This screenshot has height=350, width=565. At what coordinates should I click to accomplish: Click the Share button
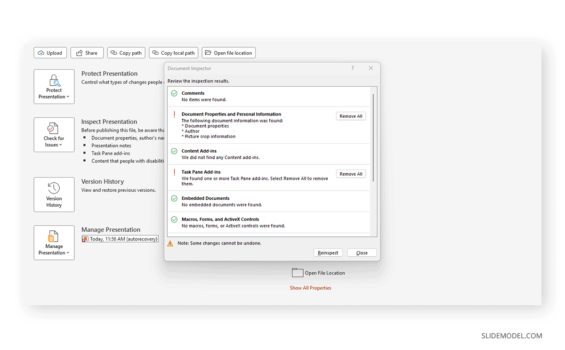point(87,53)
